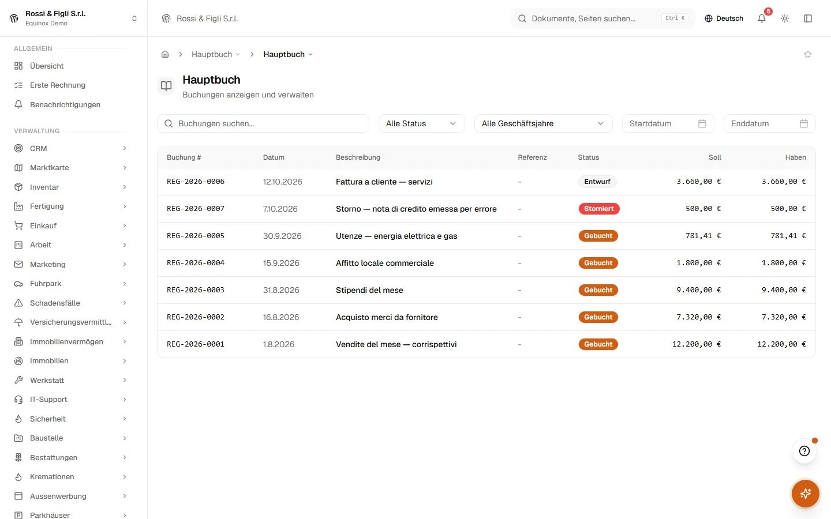Click the Entwurf status badge
831x519 pixels.
click(597, 182)
